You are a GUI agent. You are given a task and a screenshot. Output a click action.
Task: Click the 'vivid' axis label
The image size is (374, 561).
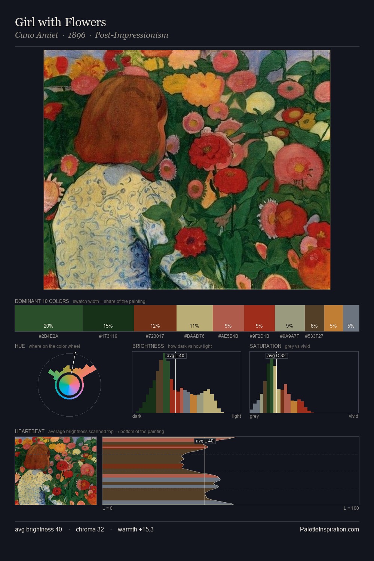(353, 416)
